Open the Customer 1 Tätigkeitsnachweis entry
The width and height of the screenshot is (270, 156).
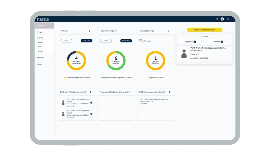point(76,114)
